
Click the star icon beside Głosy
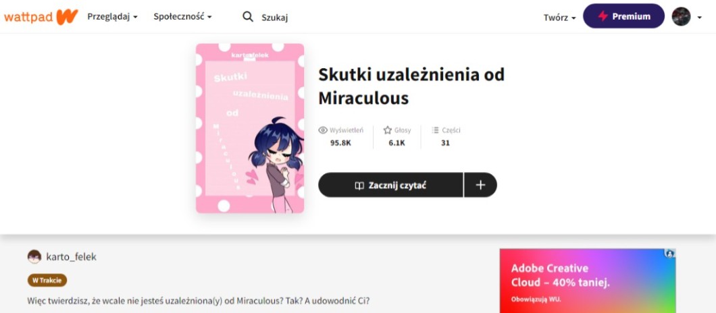pos(388,130)
